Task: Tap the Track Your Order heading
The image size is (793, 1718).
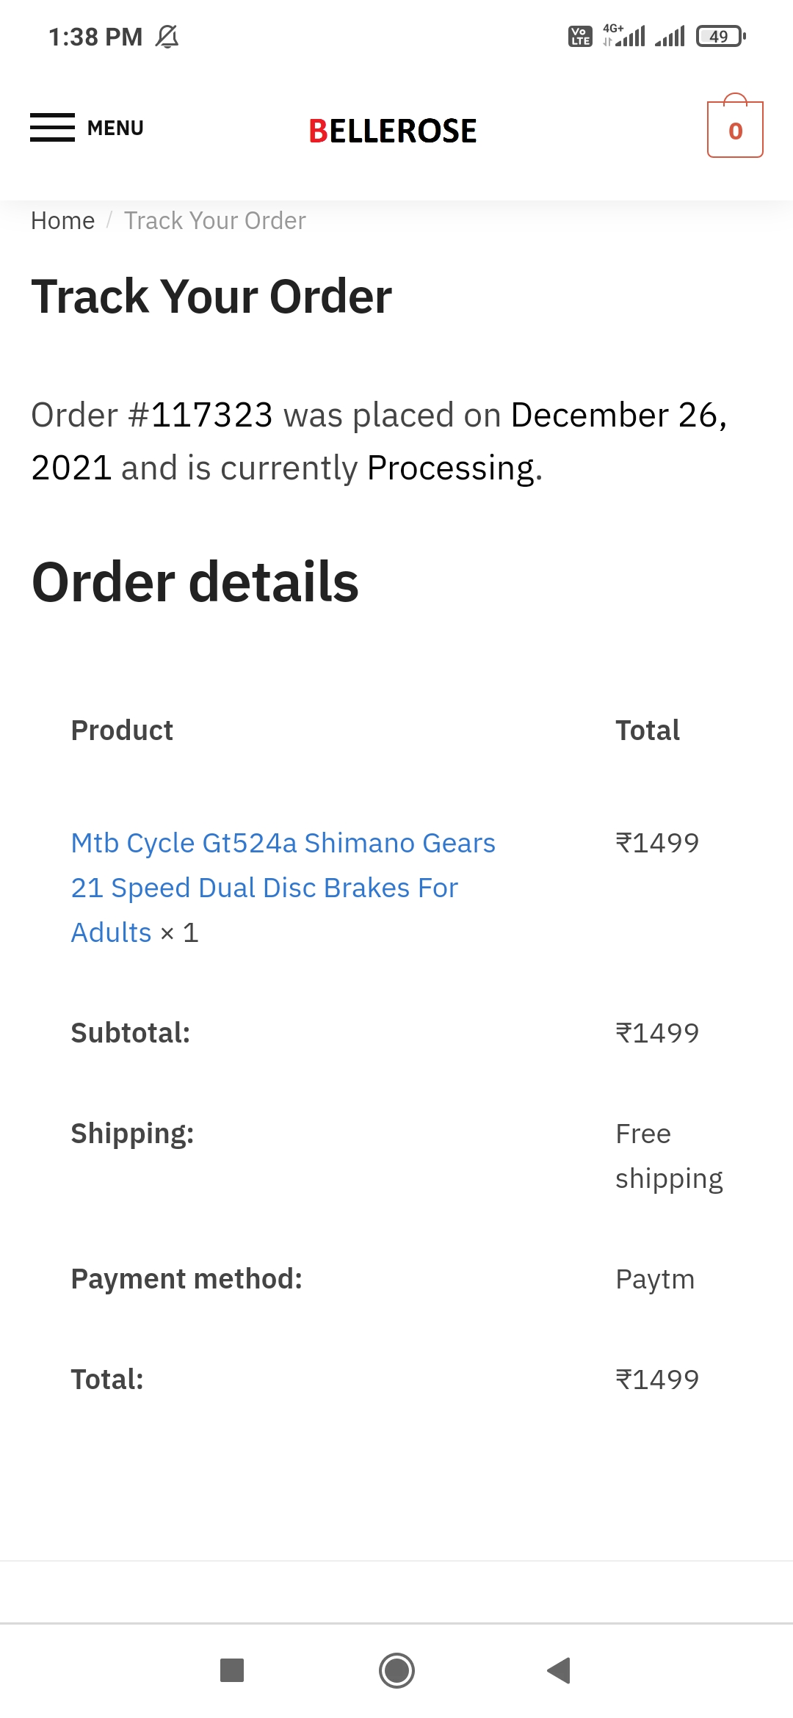Action: (211, 297)
